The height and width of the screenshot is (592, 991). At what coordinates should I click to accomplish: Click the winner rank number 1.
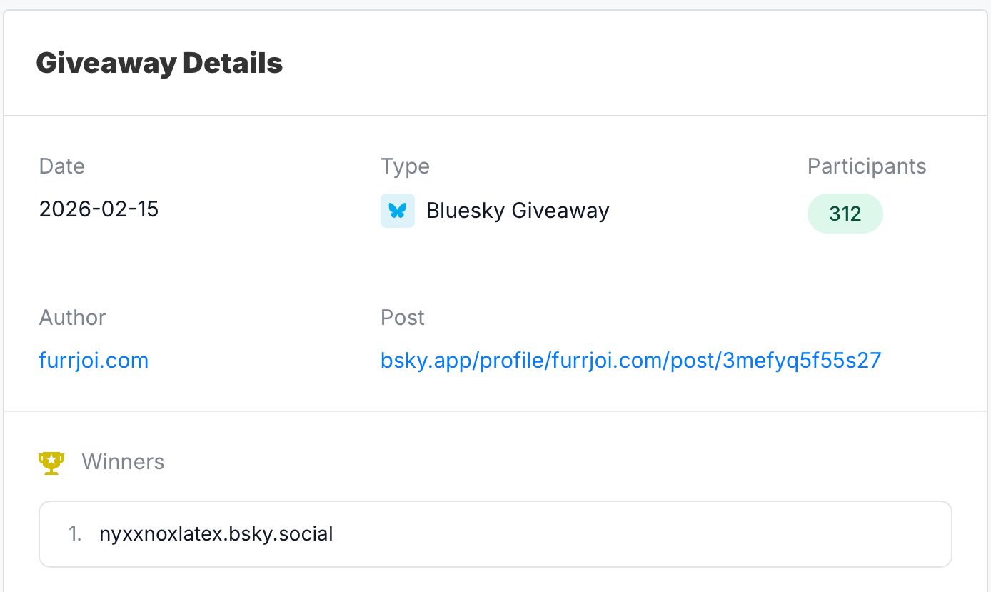point(75,533)
